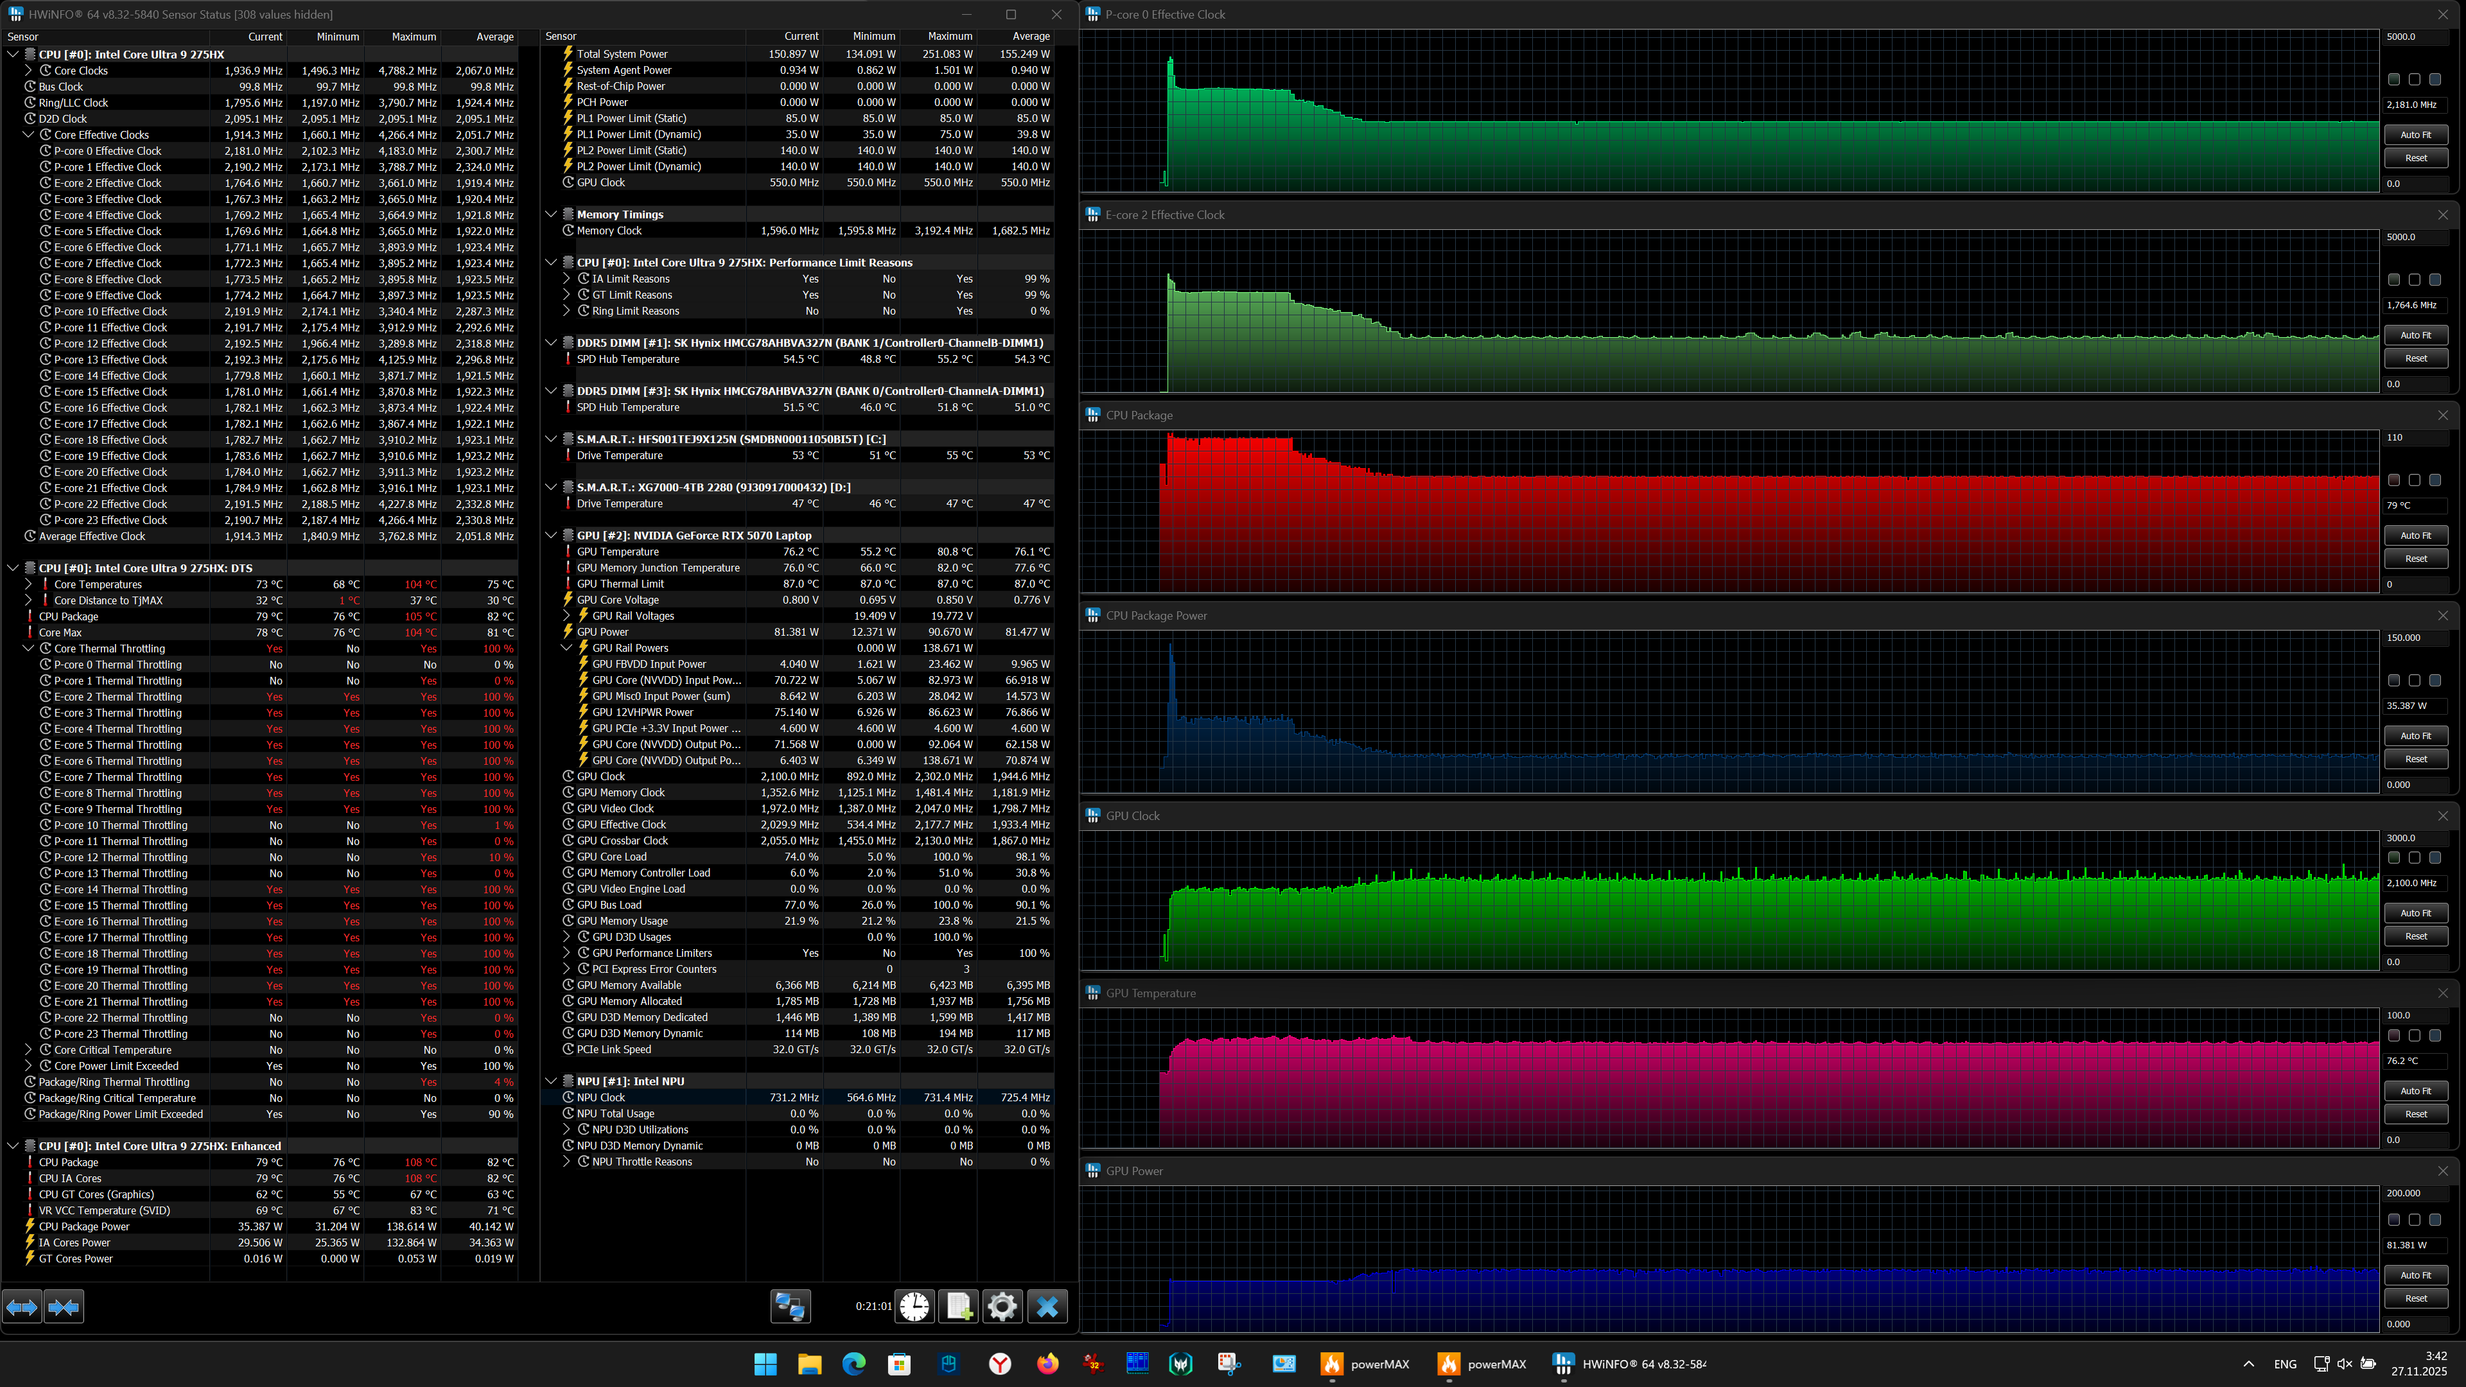Click the left Maximum column header
Screen dimensions: 2466x1387
[x=414, y=37]
